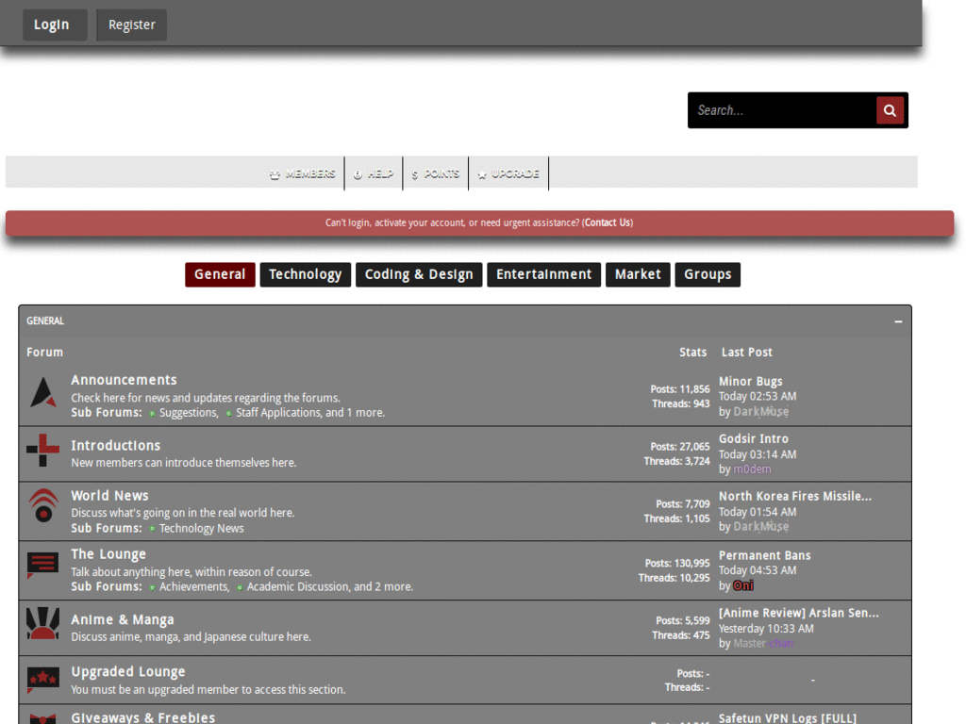
Task: Open the Announcements forum arrow icon
Action: tap(43, 393)
